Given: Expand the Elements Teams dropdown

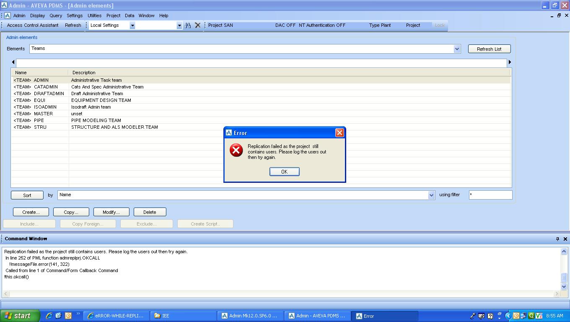Looking at the screenshot, I should tap(457, 49).
